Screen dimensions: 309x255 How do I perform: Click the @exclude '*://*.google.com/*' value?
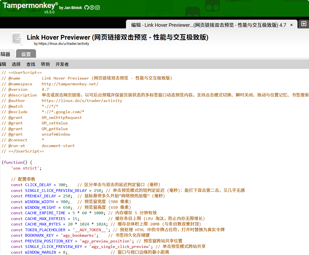click(63, 112)
